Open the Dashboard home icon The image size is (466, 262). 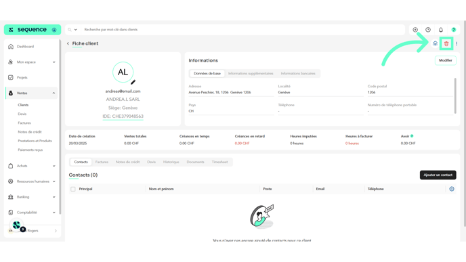point(11,46)
